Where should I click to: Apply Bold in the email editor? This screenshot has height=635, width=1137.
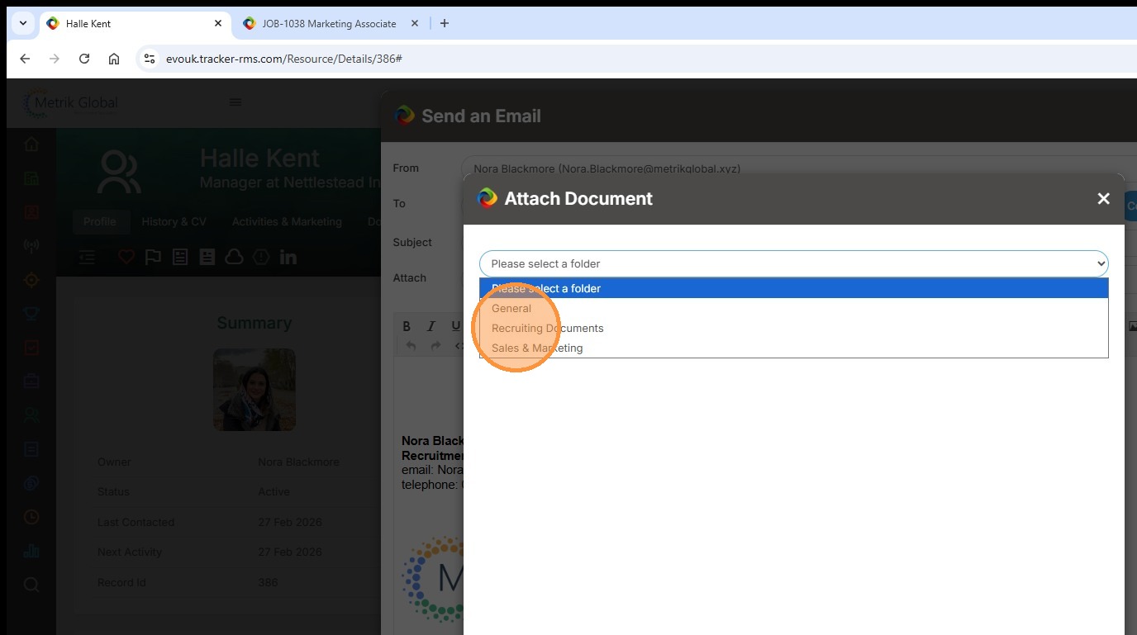(x=407, y=326)
